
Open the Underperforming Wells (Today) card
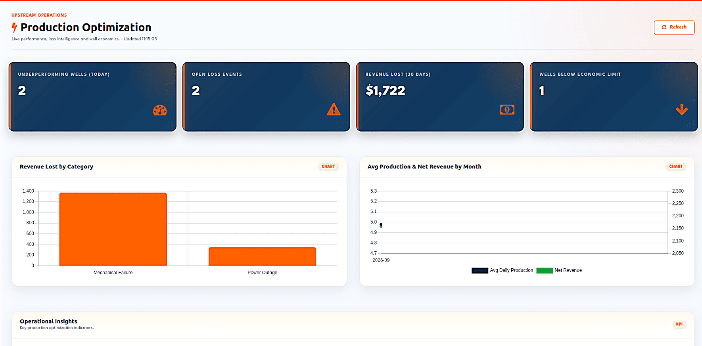point(92,97)
